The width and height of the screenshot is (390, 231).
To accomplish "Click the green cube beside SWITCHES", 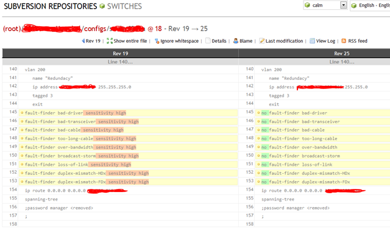I will point(102,6).
